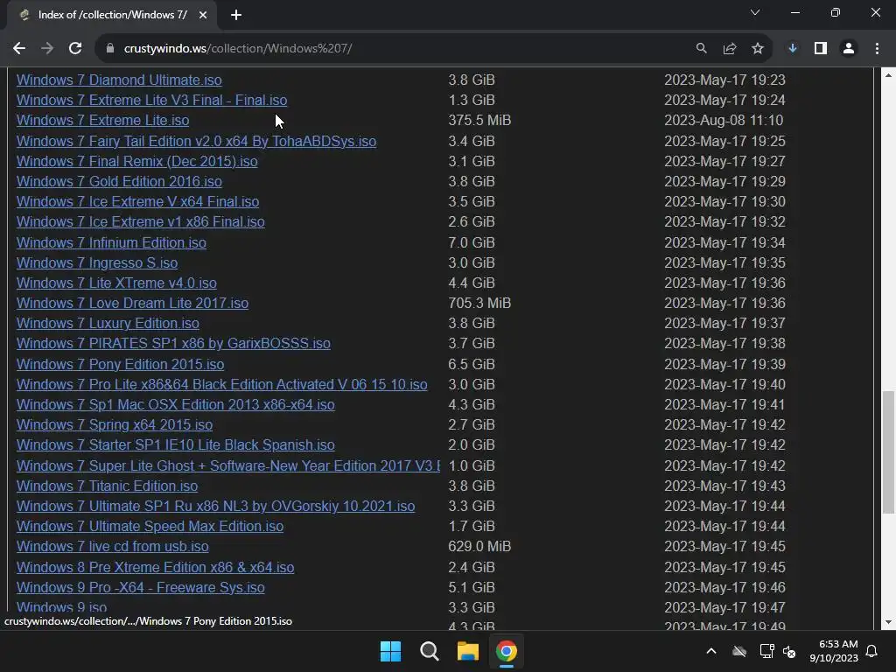Reload the current page
Viewport: 896px width, 672px height.
(75, 49)
